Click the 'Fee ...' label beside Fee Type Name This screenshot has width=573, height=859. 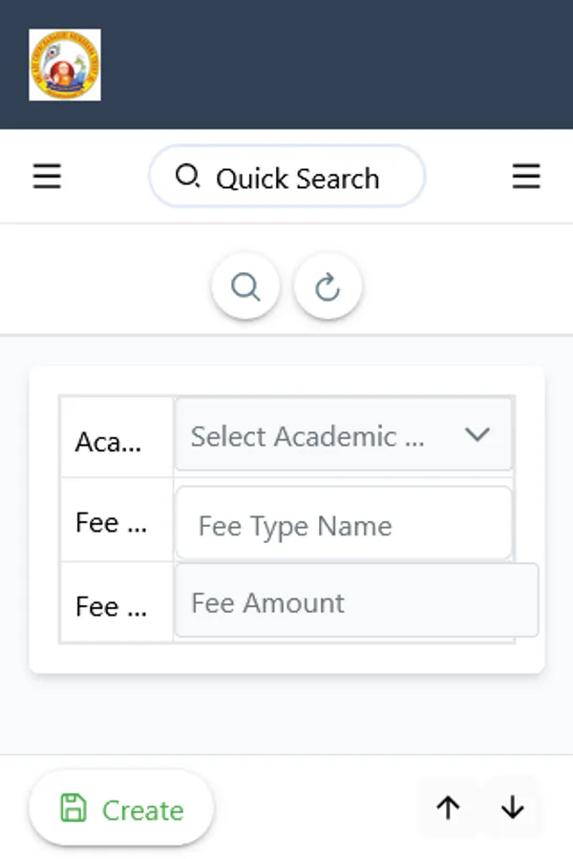111,523
